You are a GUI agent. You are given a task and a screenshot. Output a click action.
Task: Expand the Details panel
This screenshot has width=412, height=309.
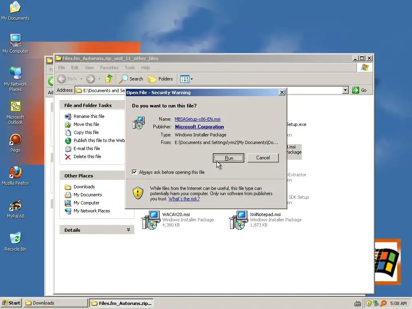click(128, 230)
